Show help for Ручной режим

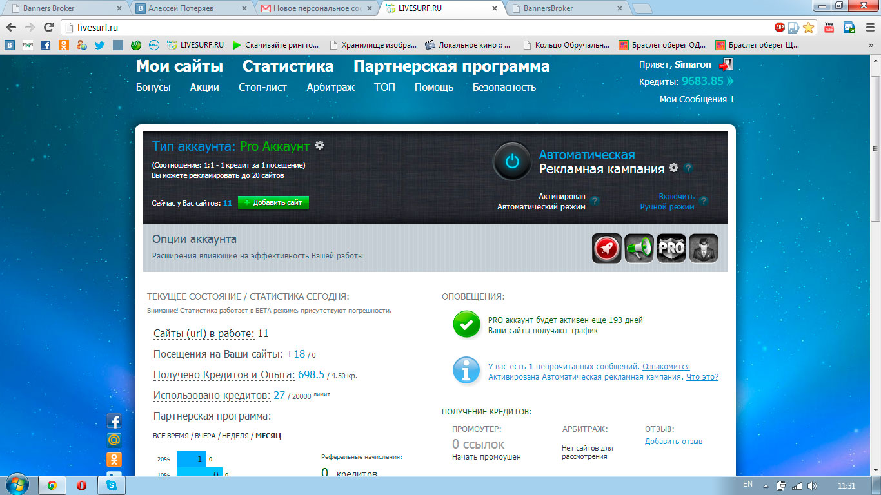point(704,201)
